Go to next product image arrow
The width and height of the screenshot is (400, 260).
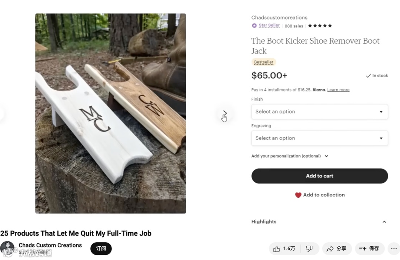224,114
